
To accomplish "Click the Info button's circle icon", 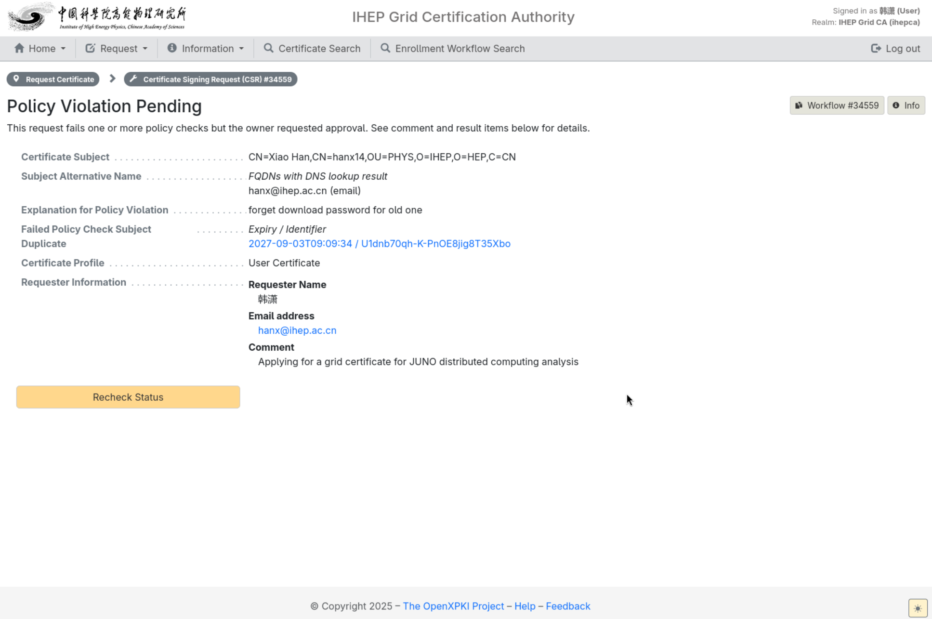I will click(896, 105).
